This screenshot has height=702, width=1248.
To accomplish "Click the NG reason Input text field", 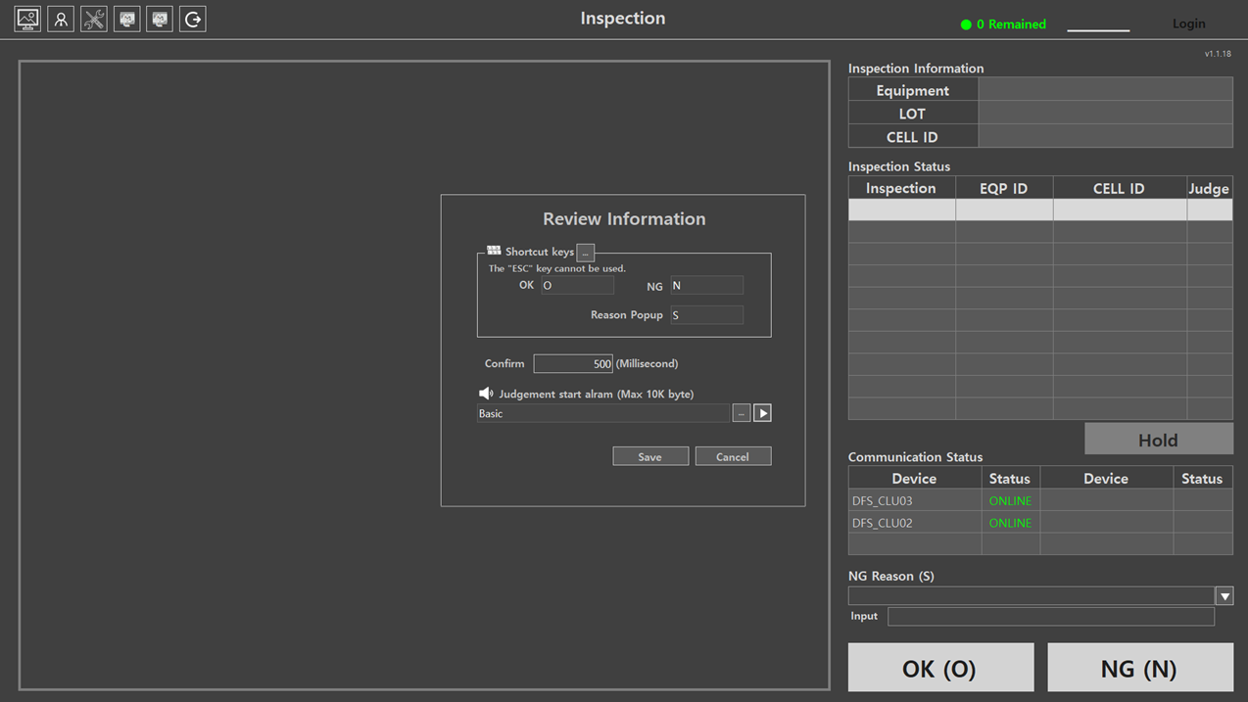I will 1051,616.
